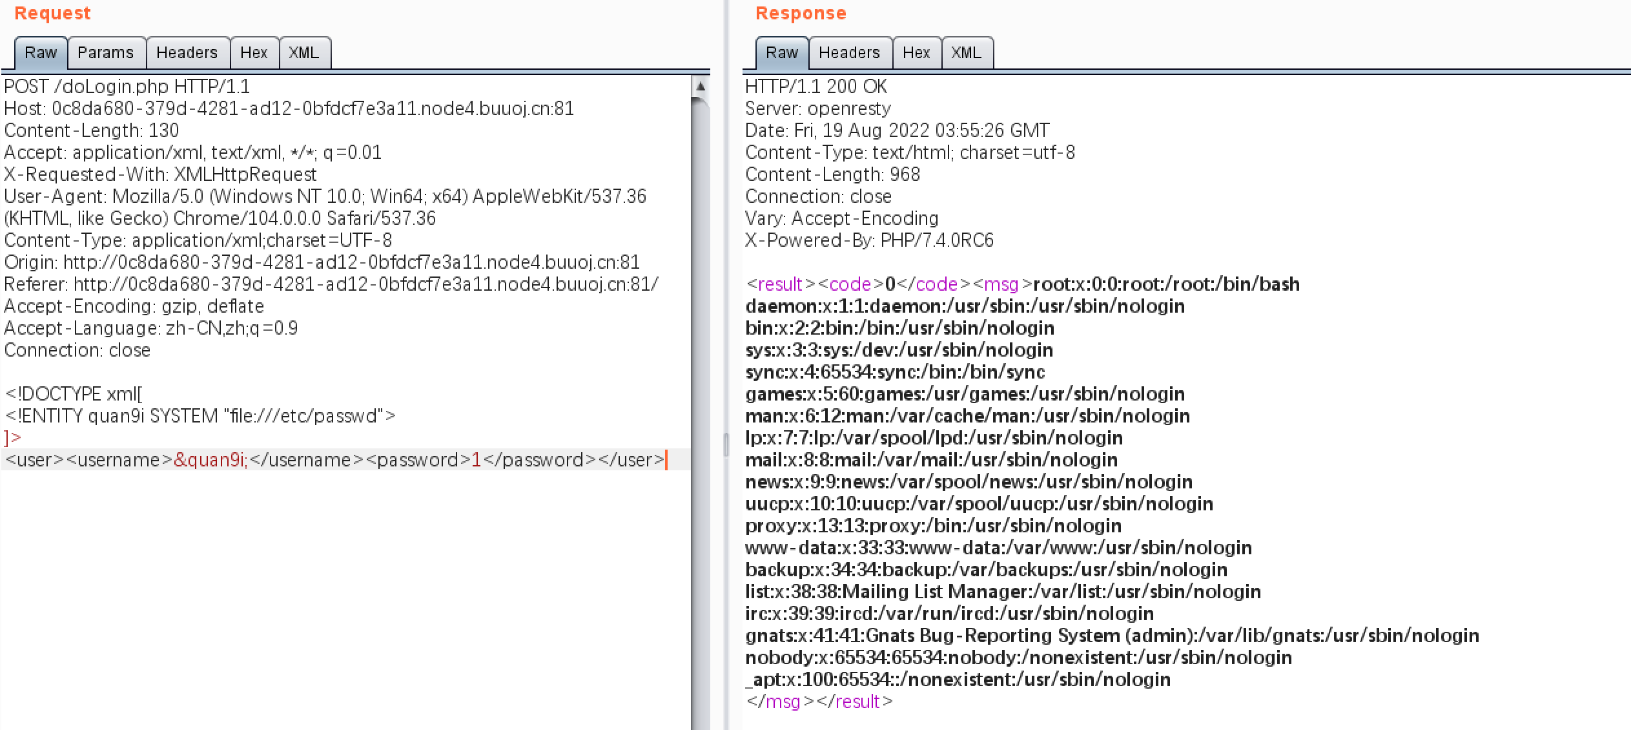Switch to the Request Headers tab
This screenshot has height=730, width=1631.
coord(187,53)
